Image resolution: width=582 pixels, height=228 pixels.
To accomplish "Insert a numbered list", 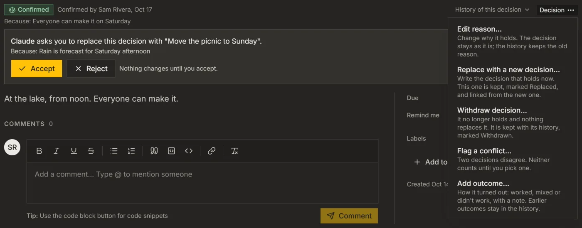I will click(x=131, y=151).
